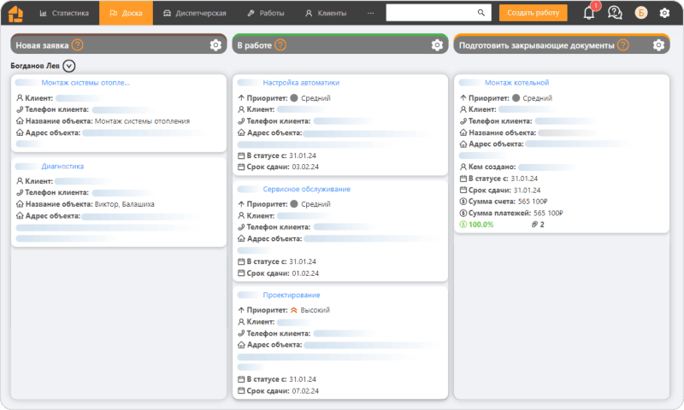Open the Монтаж котельной card link
The image size is (684, 410).
coord(516,83)
